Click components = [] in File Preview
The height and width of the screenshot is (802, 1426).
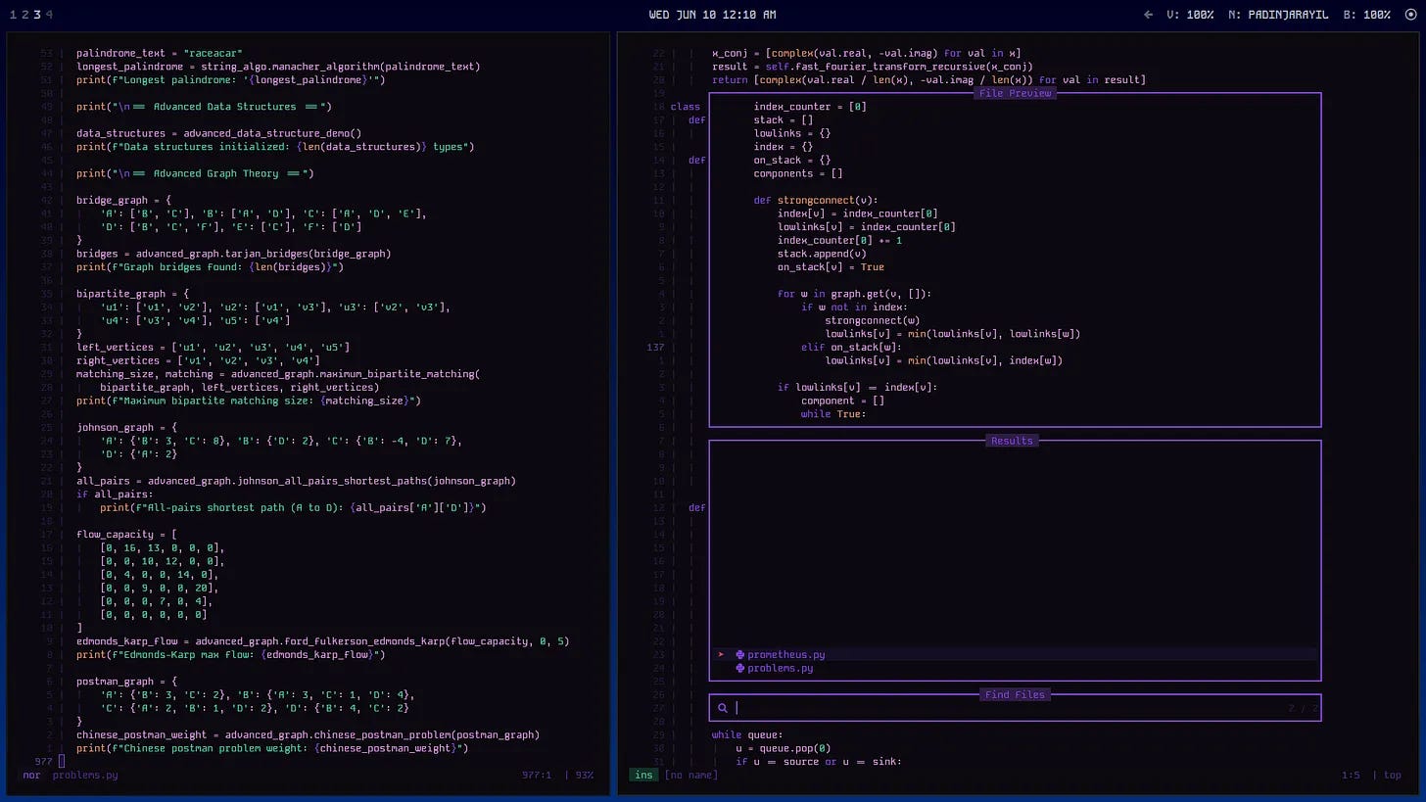[798, 174]
